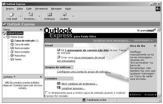This screenshot has height=104, width=163.
Task: Open the Mensagem menu
Action: pyautogui.click(x=56, y=9)
